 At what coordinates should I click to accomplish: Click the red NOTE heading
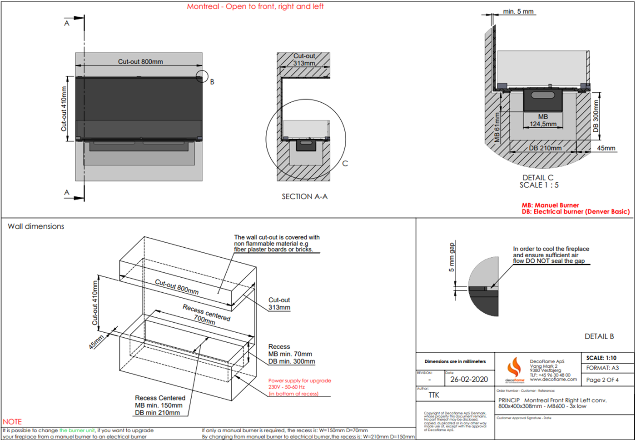(12, 421)
